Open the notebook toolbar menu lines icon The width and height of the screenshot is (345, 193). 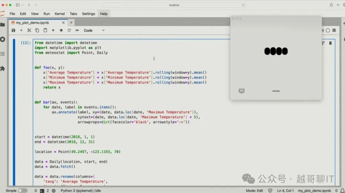pyautogui.click(x=334, y=30)
